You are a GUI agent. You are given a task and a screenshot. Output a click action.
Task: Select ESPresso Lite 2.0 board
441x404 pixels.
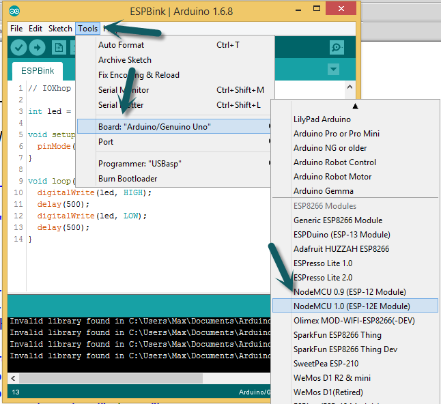[355, 278]
